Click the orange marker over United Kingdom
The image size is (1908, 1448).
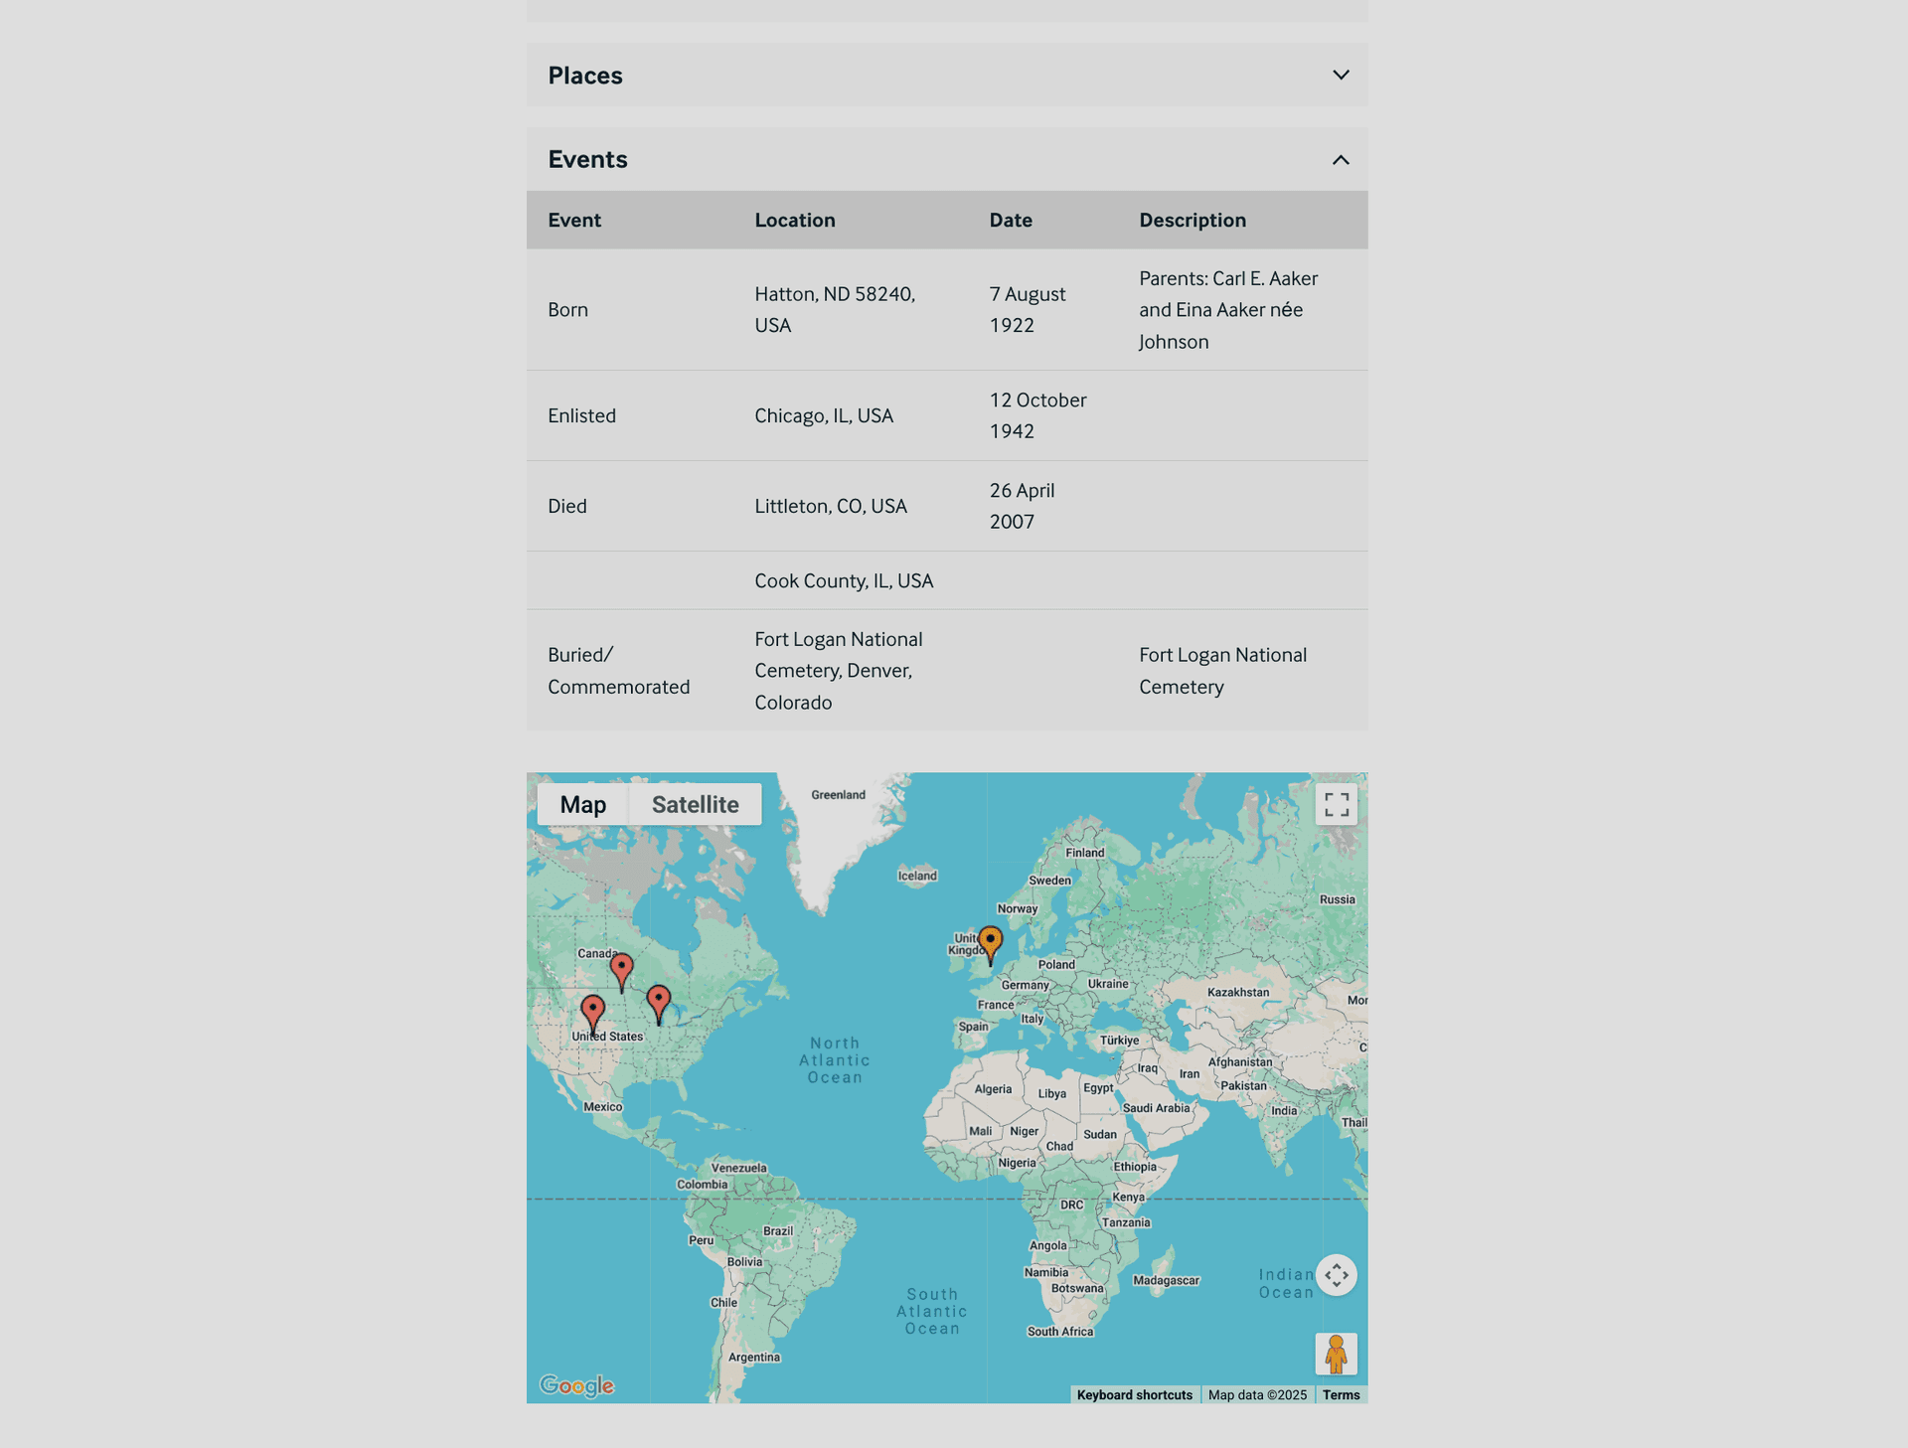click(x=990, y=941)
